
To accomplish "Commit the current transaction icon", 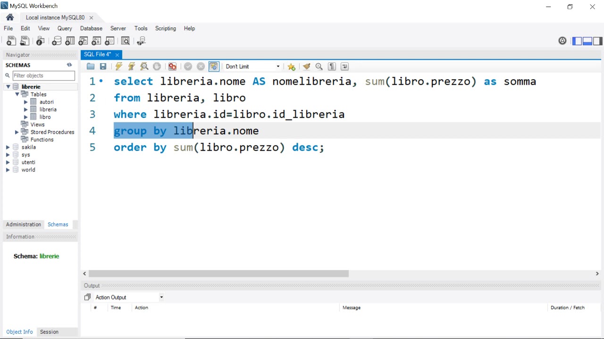I will pos(188,66).
